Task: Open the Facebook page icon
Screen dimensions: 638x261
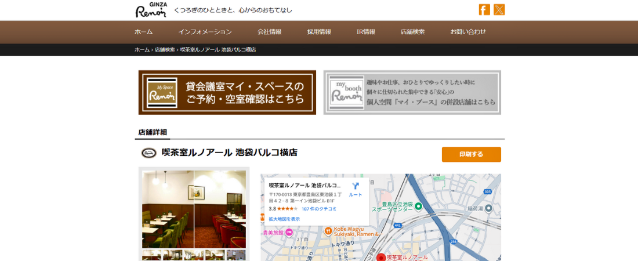Action: pos(484,9)
